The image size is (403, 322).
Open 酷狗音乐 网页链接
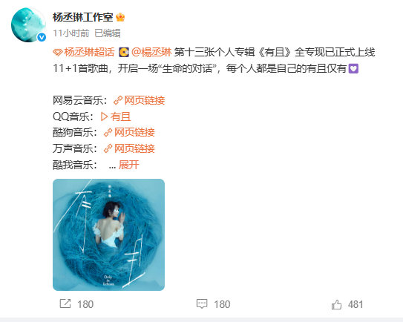pos(134,132)
